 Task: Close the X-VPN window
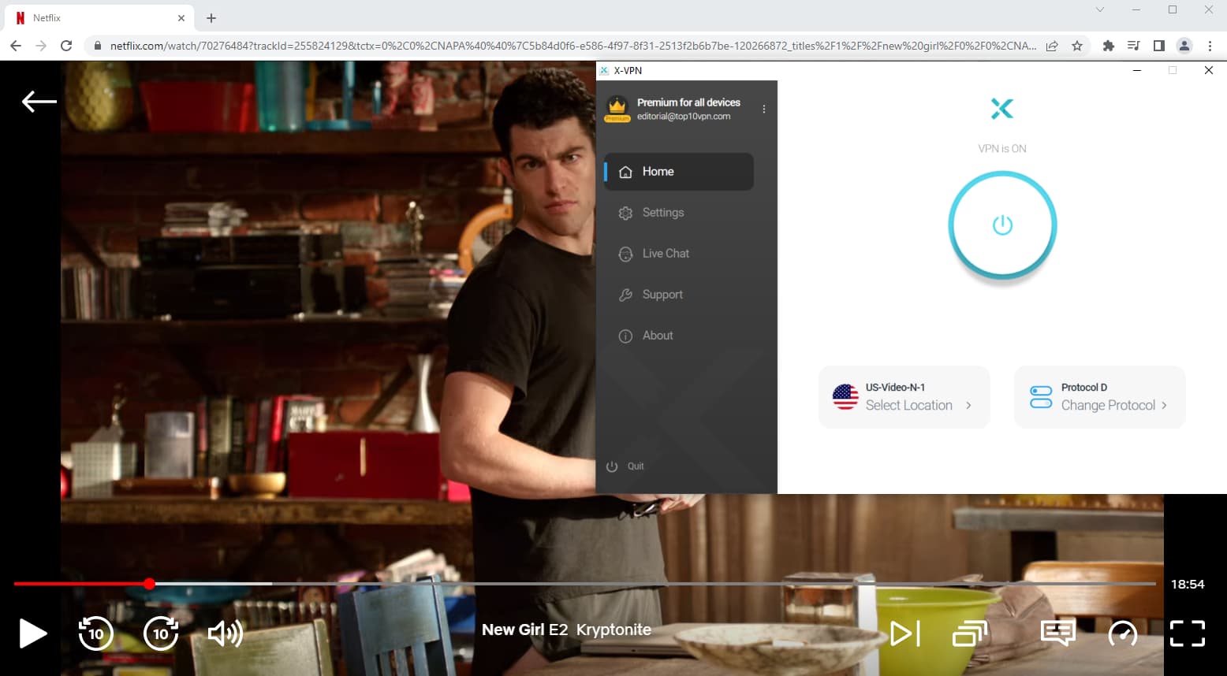point(1209,70)
